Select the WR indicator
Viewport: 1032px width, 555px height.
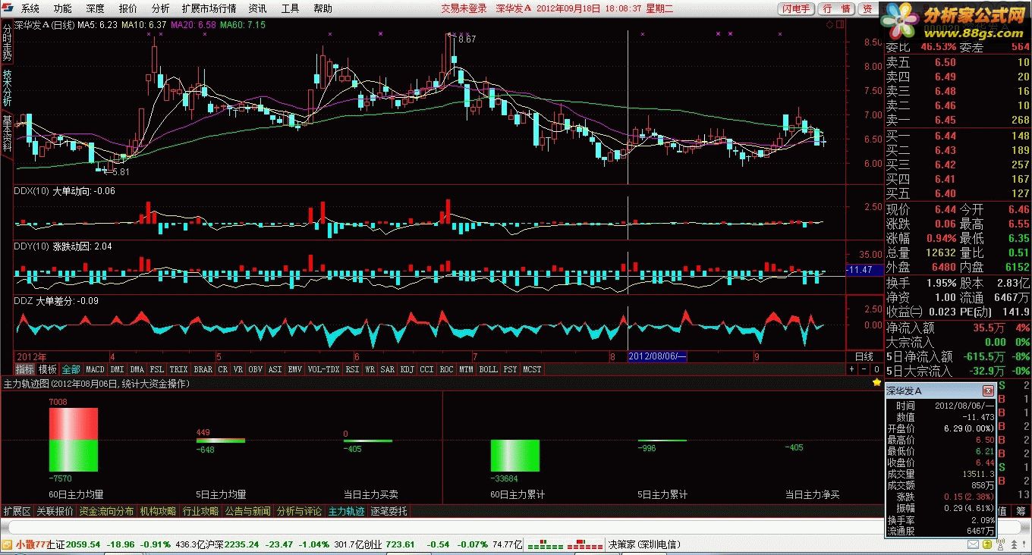[370, 369]
